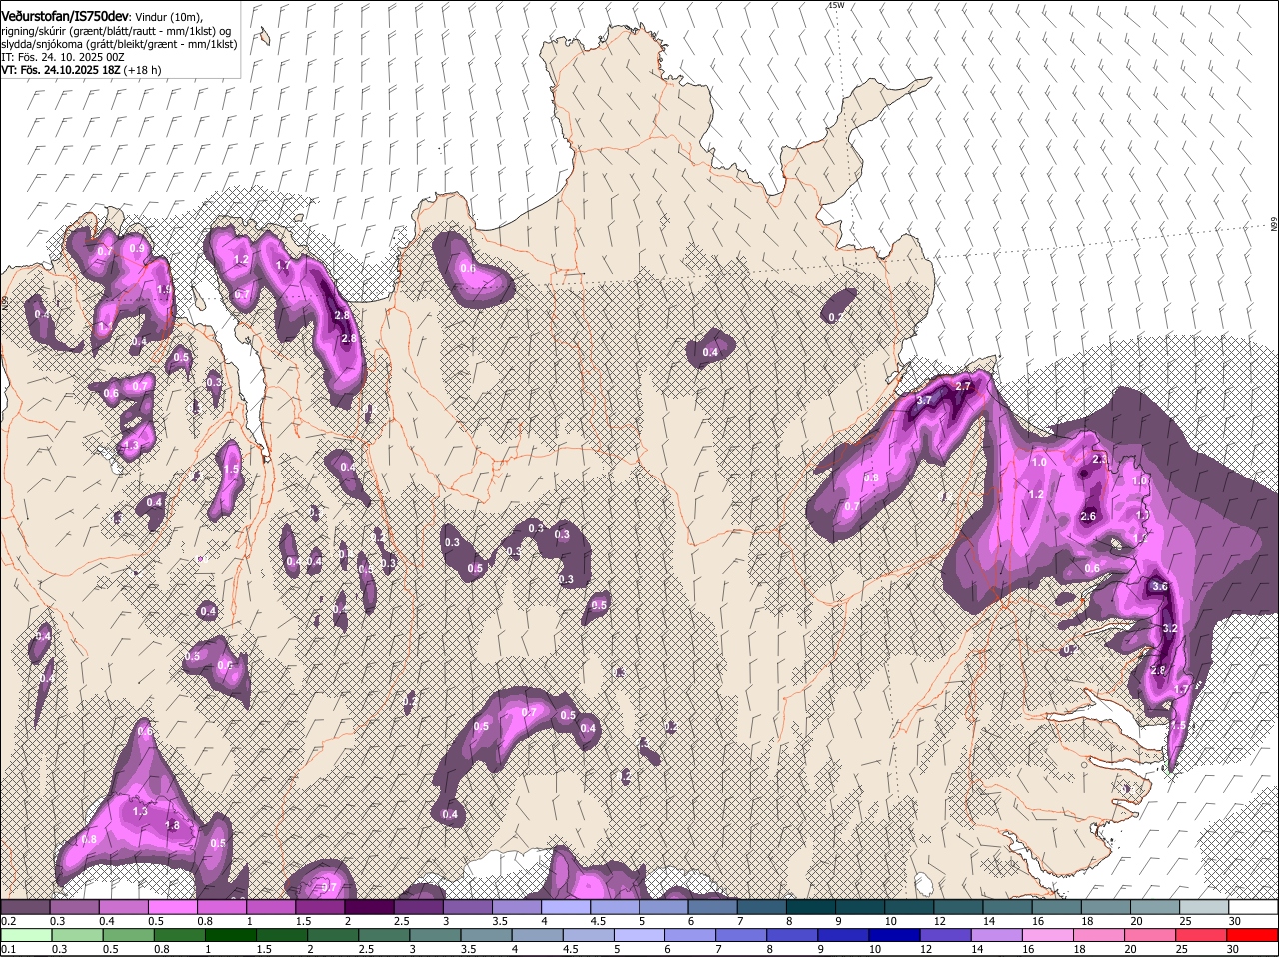Pick the darkest purple upper swatch between 2 and 2.5
This screenshot has width=1279, height=957.
click(369, 907)
